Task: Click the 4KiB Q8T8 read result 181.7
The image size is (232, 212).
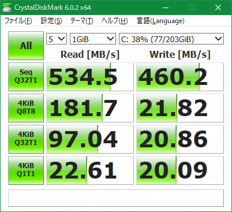Action: [x=90, y=108]
